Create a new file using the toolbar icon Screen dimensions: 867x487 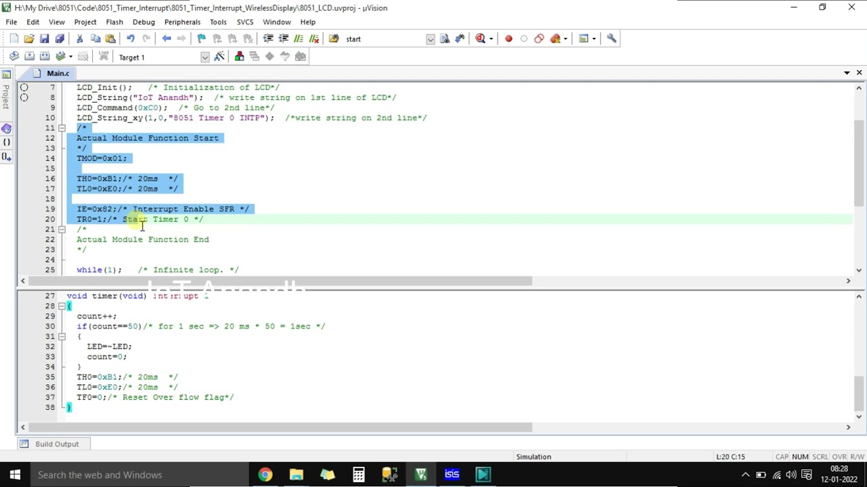coord(14,39)
